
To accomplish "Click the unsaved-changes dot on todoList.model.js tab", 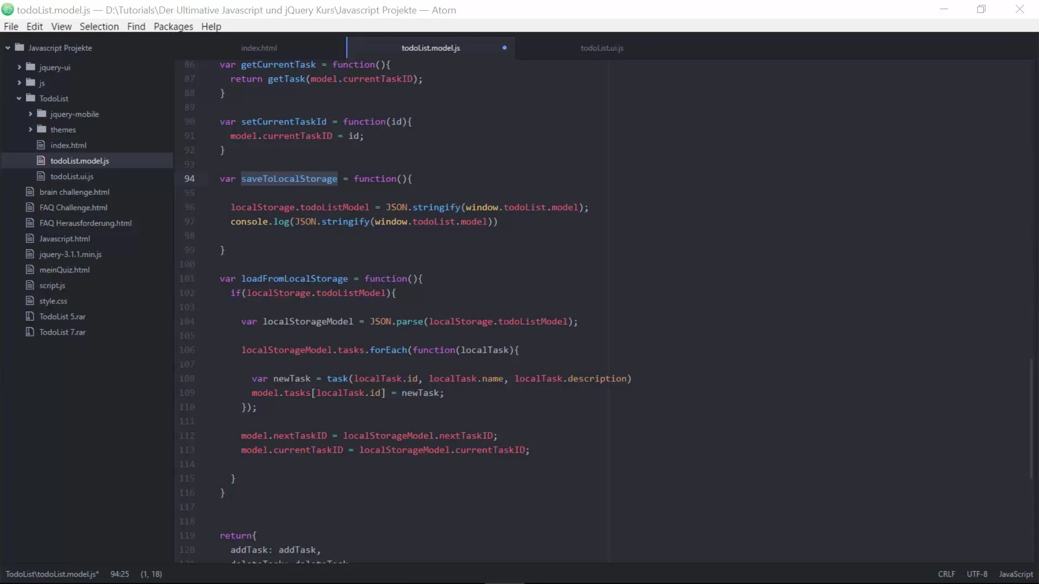I will (x=504, y=48).
